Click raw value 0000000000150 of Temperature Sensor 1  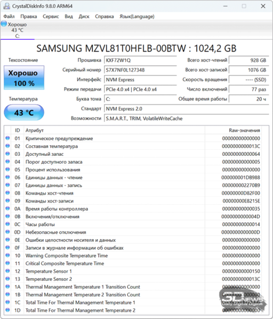241,271
